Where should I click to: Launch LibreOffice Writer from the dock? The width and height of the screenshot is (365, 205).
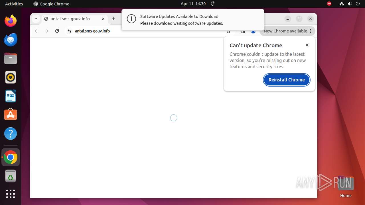click(11, 96)
